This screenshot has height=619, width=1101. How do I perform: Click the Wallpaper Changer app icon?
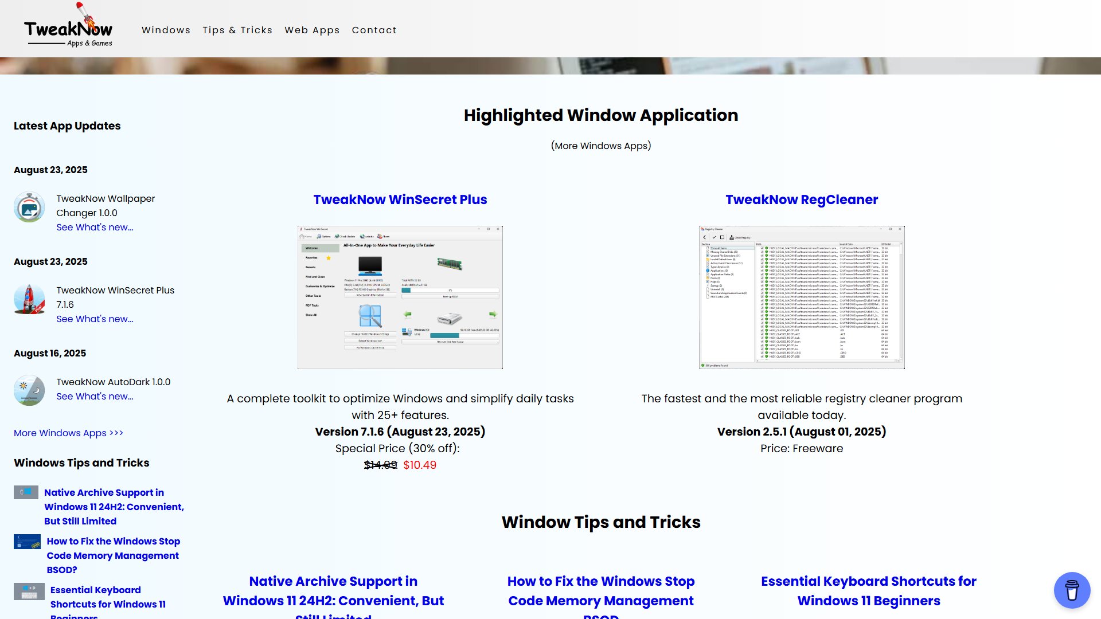click(29, 207)
